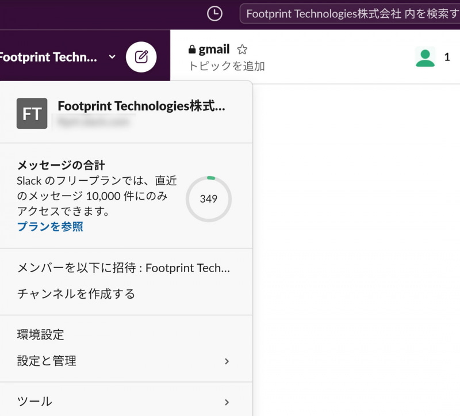Click Footprint Technologies株式... workspace title in menu
460x416 pixels.
click(x=141, y=106)
